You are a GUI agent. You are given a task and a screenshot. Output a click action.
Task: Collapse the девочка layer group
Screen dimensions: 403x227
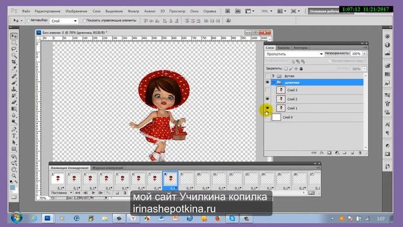273,83
